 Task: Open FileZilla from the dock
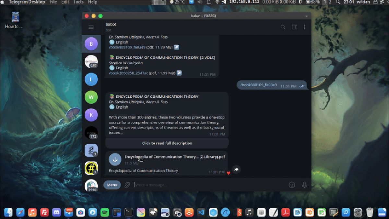pos(44,212)
